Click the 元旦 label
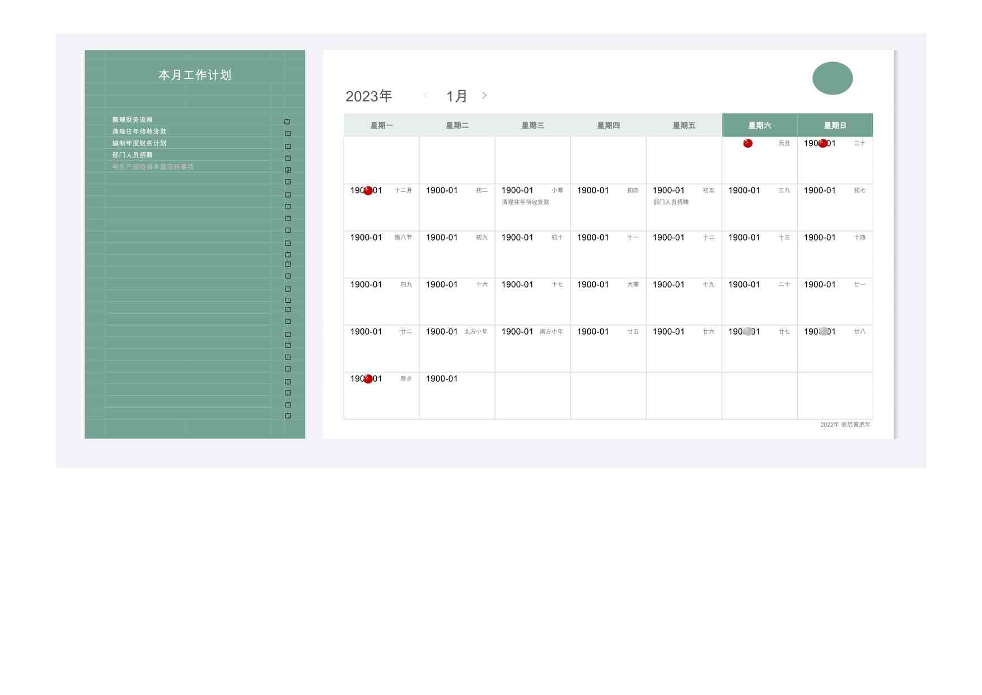 tap(784, 143)
